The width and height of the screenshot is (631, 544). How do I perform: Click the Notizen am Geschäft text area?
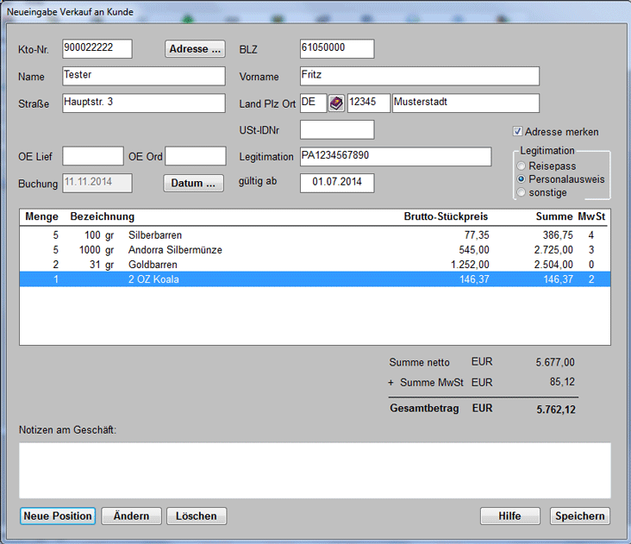click(315, 470)
